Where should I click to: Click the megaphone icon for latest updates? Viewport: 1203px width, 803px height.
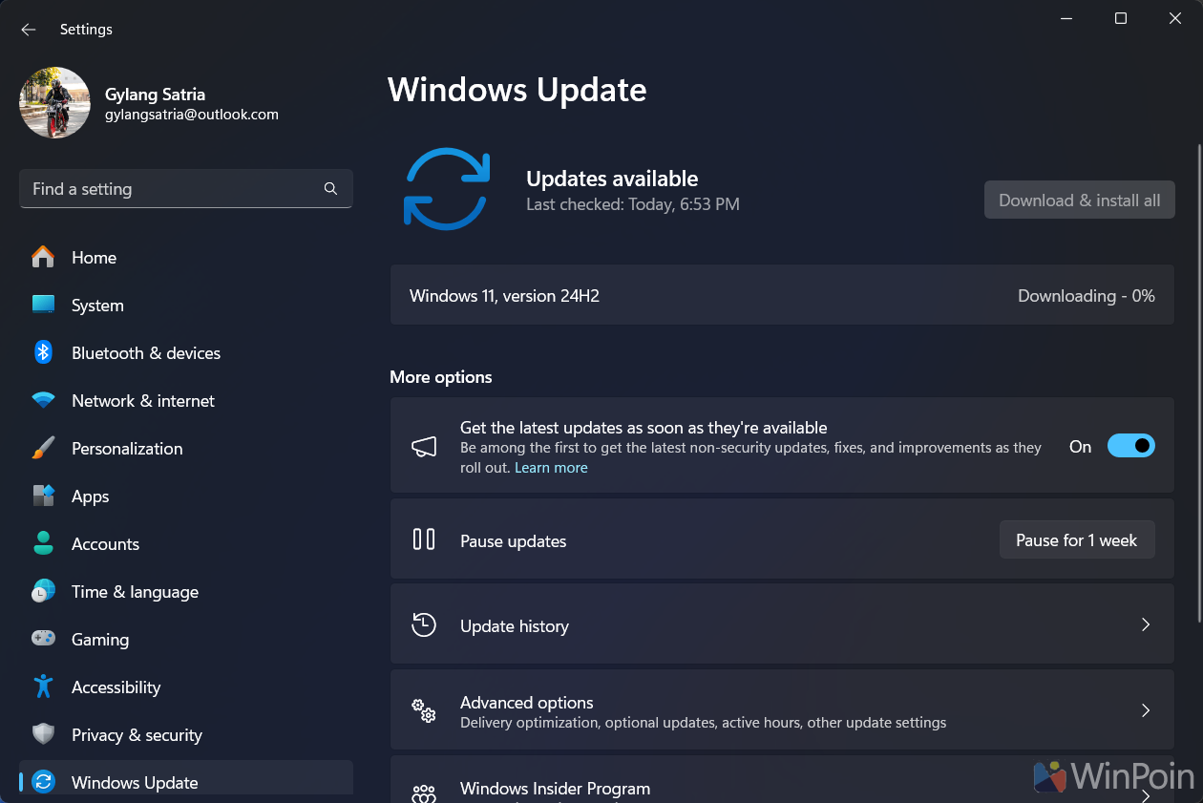tap(424, 446)
